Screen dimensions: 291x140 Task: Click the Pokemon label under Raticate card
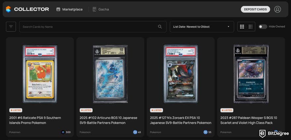[15, 132]
